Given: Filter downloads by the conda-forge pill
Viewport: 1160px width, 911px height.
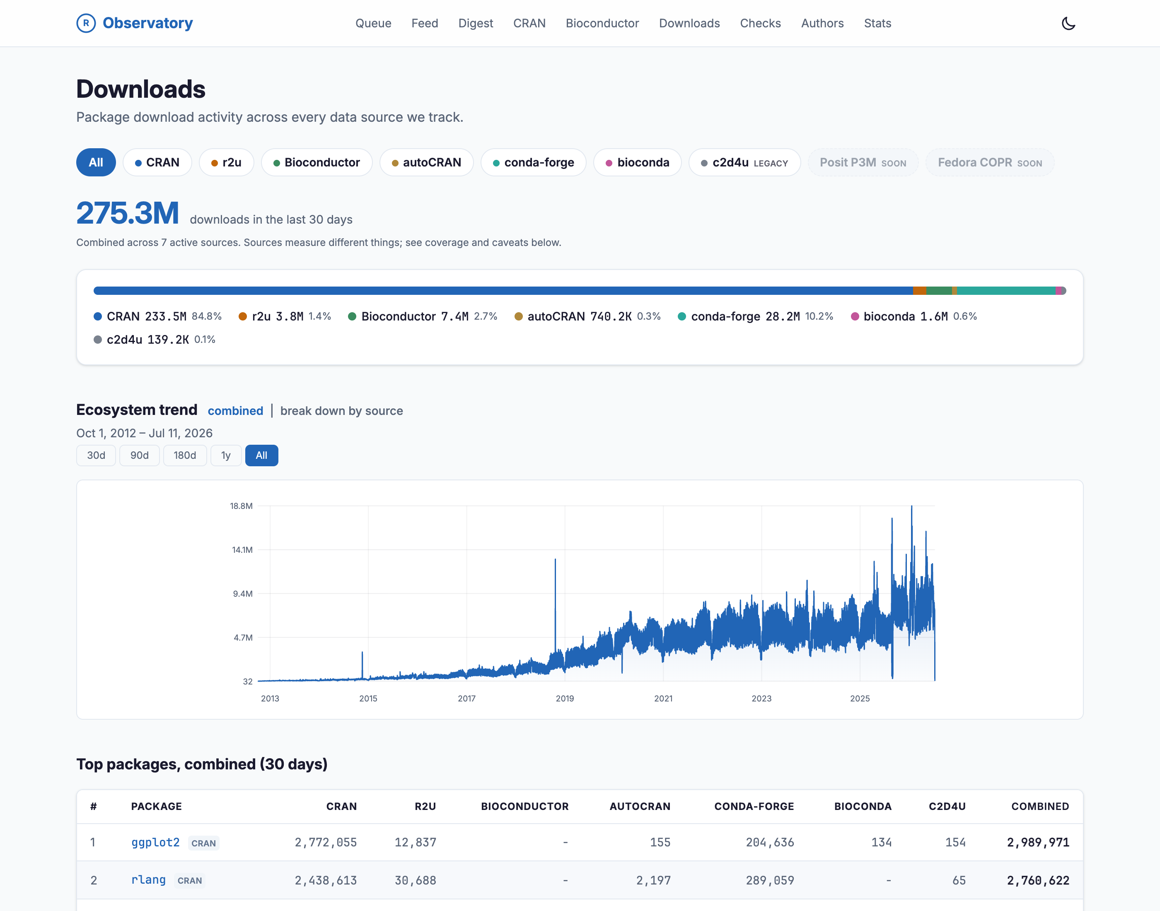Looking at the screenshot, I should coord(534,162).
